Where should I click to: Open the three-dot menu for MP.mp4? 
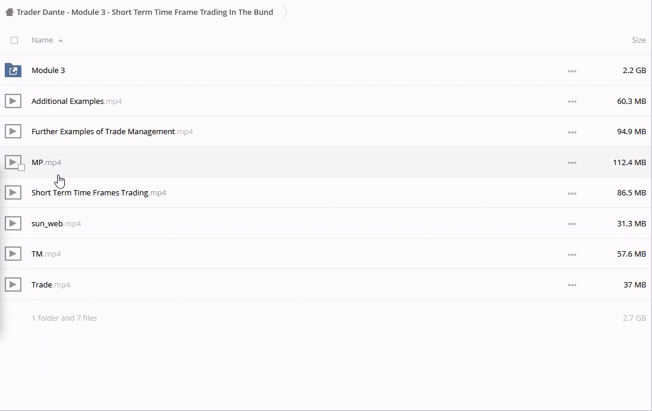[x=572, y=163]
